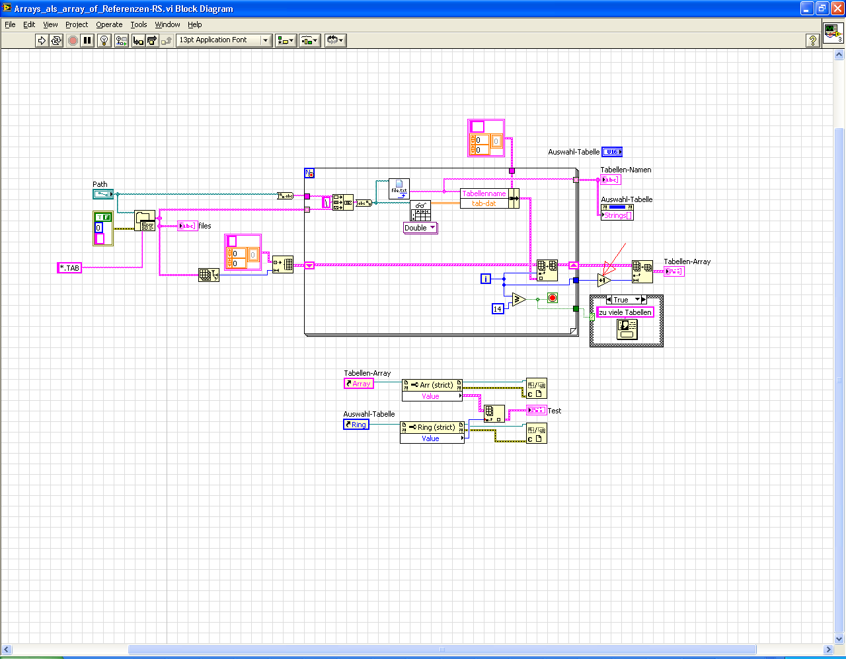
Task: Click the Auswahl-Tabelle U16 terminal
Action: tap(612, 152)
